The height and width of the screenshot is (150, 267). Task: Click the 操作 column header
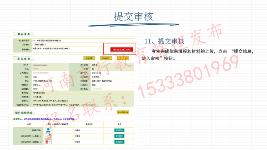(119, 125)
